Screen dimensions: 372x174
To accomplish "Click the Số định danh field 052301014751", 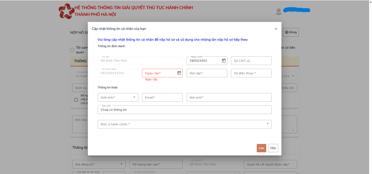I will coord(118,73).
